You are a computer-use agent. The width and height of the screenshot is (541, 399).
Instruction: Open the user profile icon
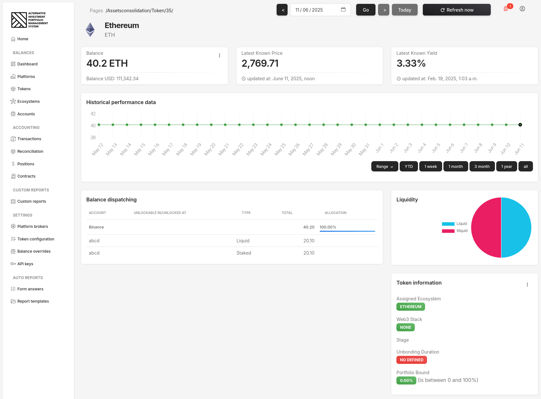click(x=522, y=9)
